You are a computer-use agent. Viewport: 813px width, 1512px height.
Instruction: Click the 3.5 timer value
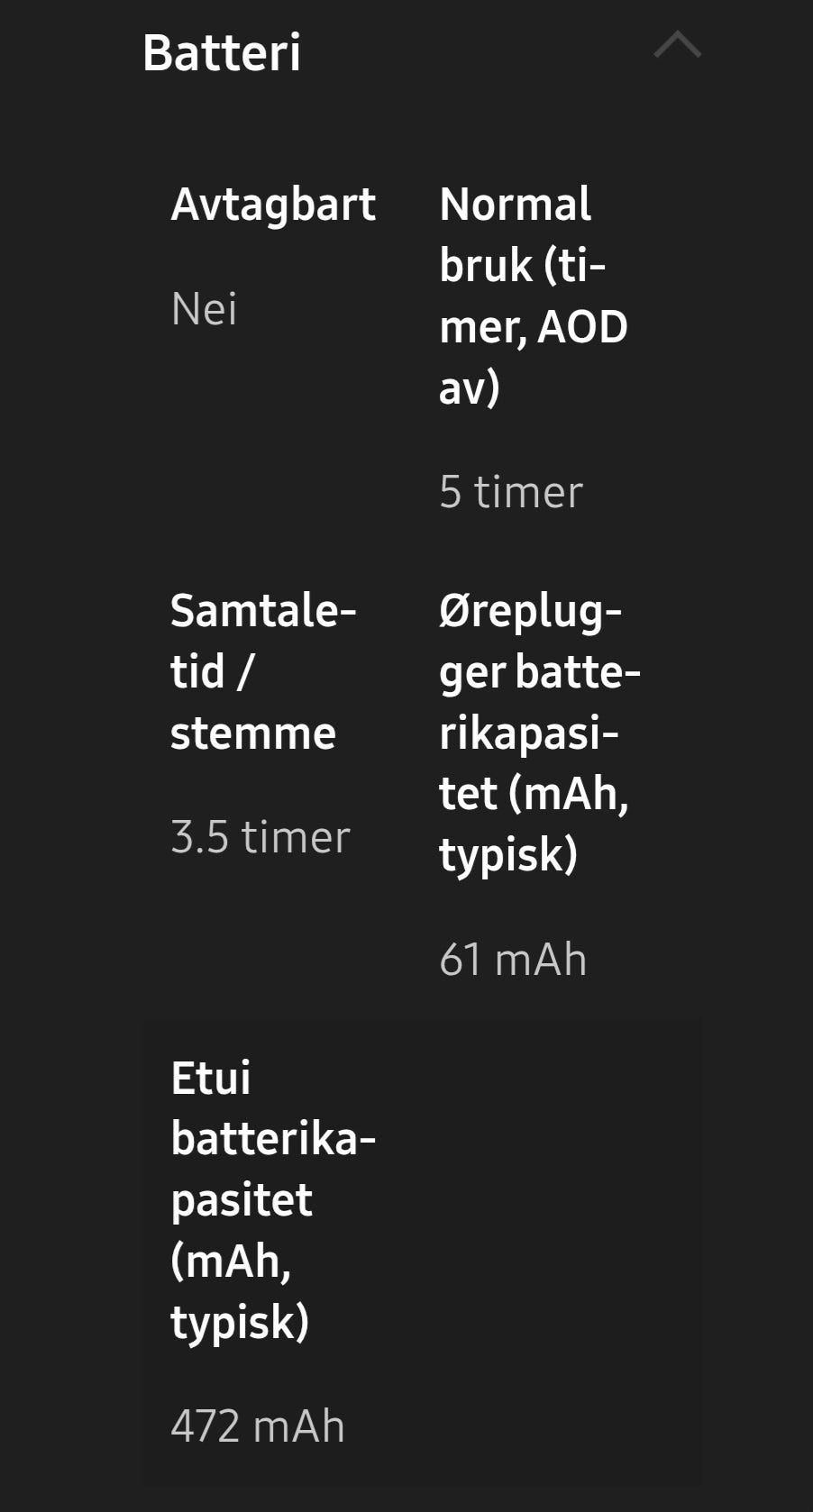(260, 837)
